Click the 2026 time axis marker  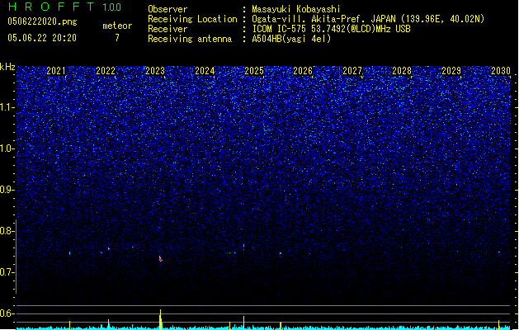pyautogui.click(x=303, y=71)
